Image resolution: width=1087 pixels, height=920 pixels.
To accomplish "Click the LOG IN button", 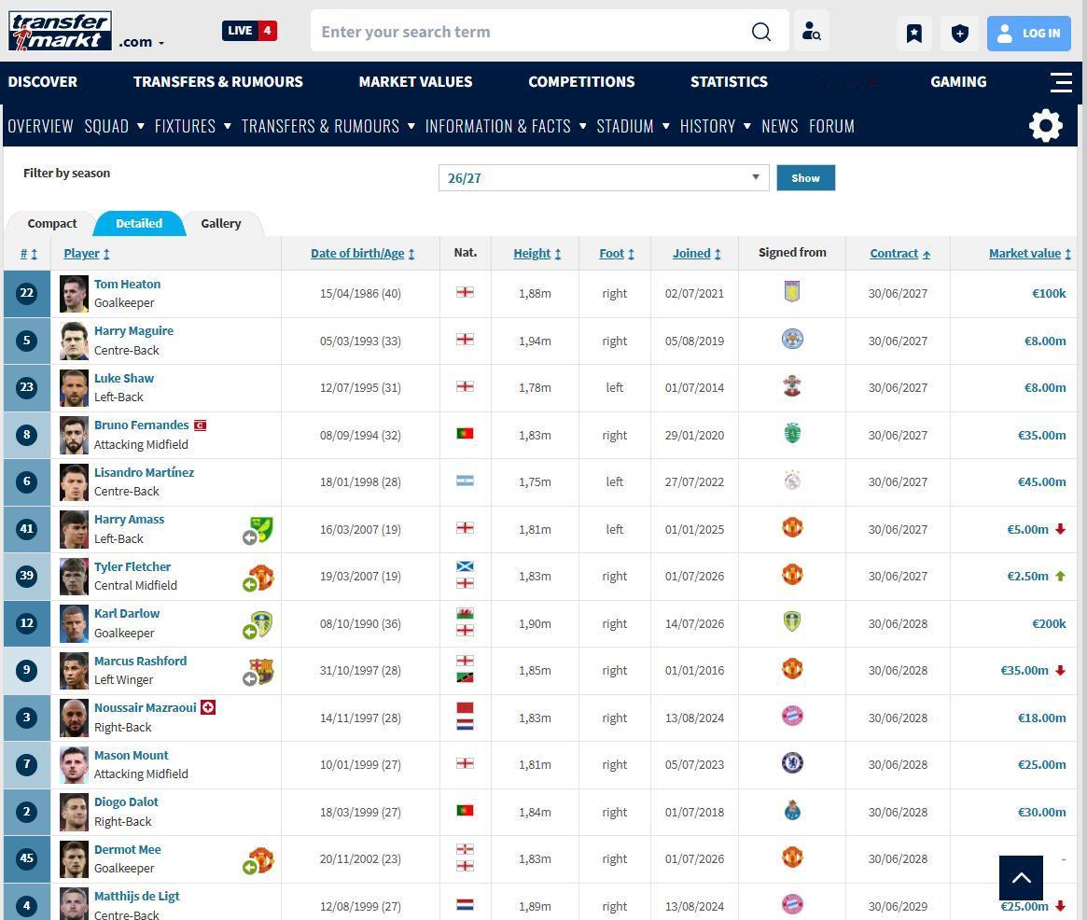I will pos(1028,33).
